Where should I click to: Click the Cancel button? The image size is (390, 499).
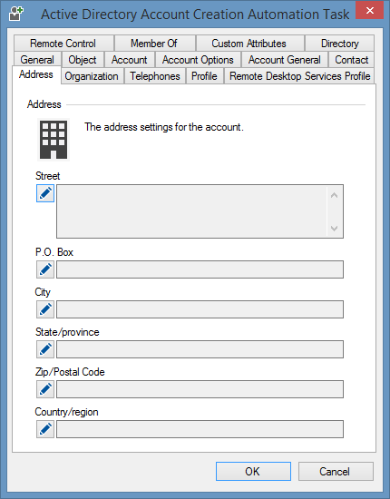[x=336, y=471]
